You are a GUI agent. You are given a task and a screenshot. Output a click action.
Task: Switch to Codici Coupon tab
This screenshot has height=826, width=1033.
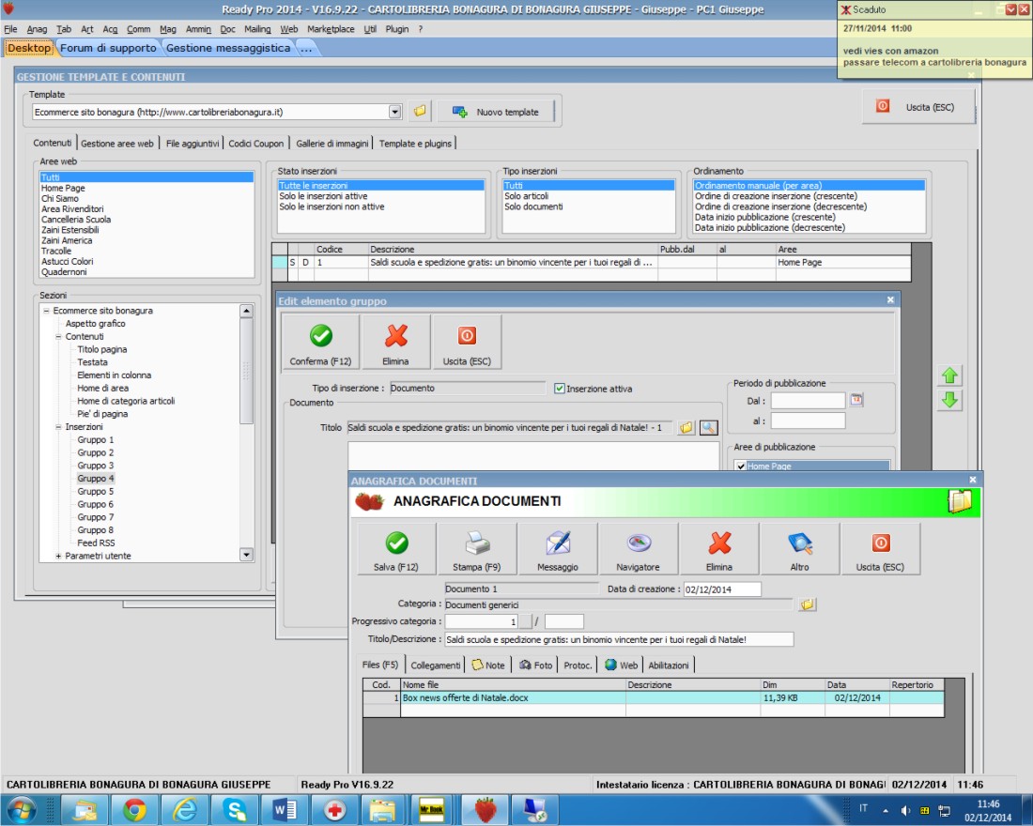click(x=255, y=144)
